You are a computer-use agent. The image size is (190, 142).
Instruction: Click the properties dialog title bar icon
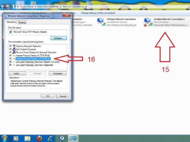[x=6, y=16]
